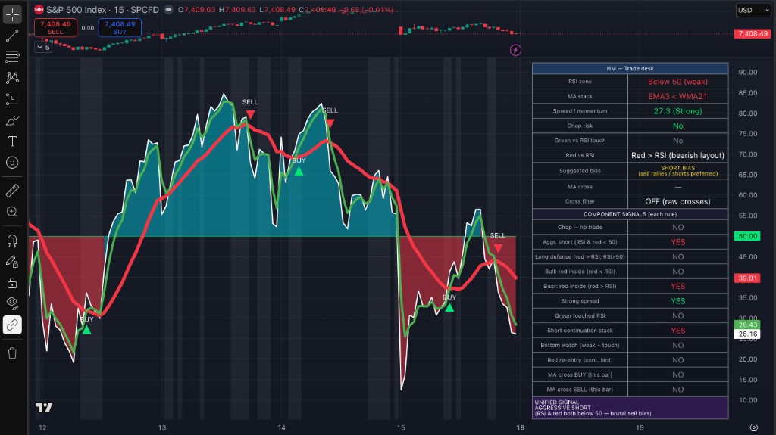The image size is (776, 435).
Task: Click the '27.3 (Strong)' spread value
Action: [x=677, y=111]
